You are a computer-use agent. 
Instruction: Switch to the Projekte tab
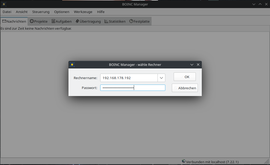pyautogui.click(x=39, y=21)
